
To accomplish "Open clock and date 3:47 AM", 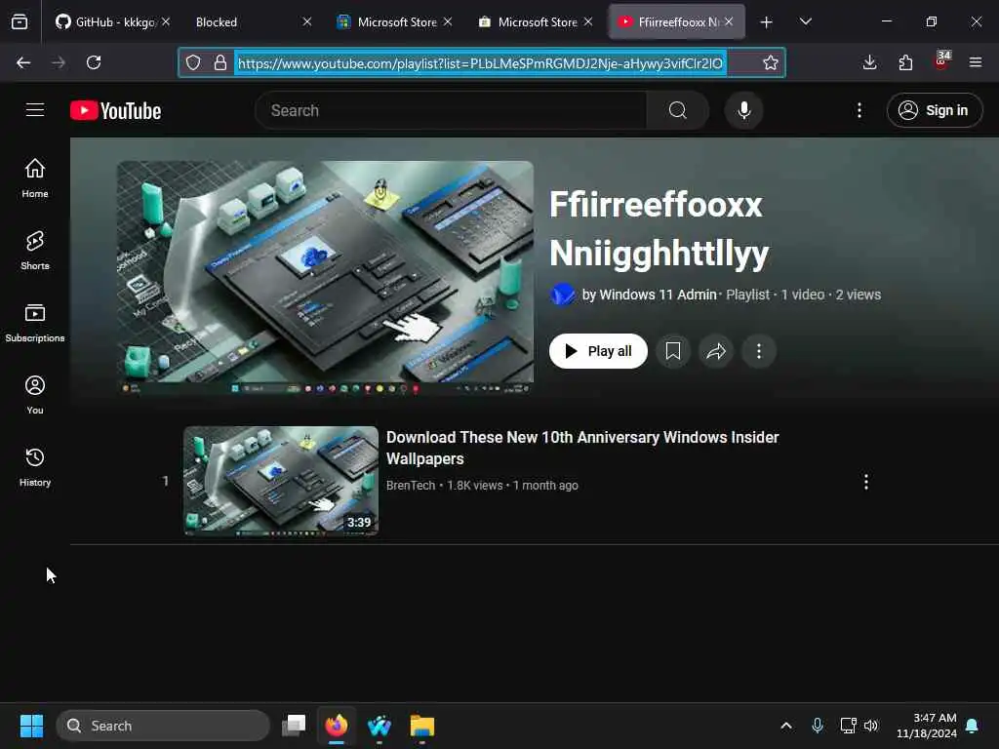I will (x=927, y=726).
